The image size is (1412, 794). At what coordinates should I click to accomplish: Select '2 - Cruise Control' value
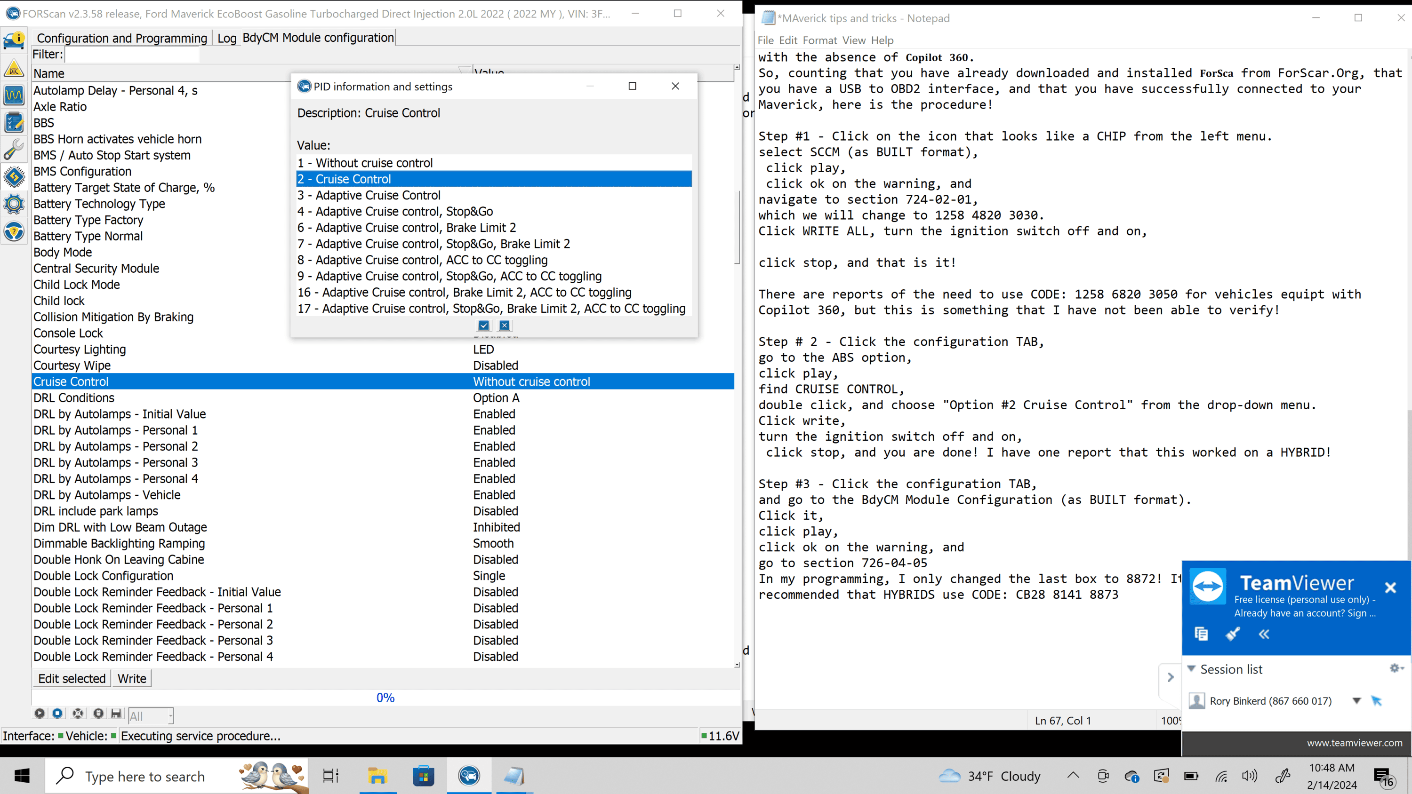click(494, 179)
